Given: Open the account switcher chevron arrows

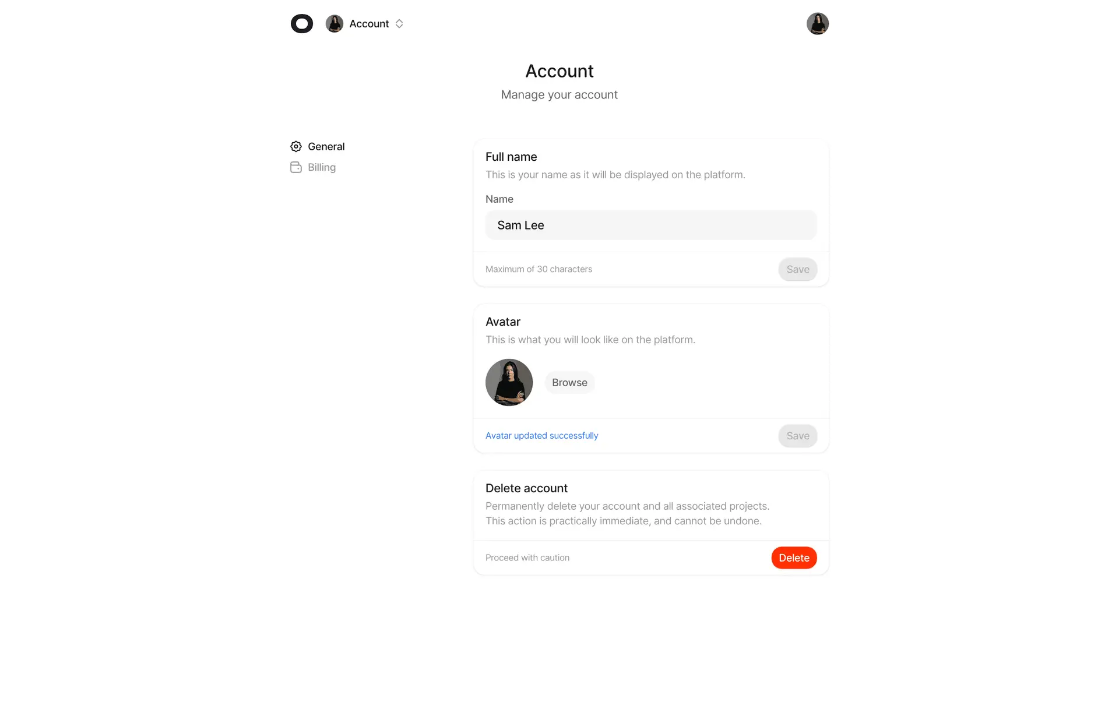Looking at the screenshot, I should tap(399, 24).
